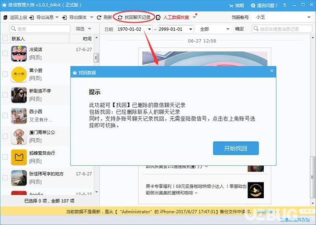The image size is (316, 225).
Task: Select the 西小西 contact avatar
Action: [x=19, y=116]
